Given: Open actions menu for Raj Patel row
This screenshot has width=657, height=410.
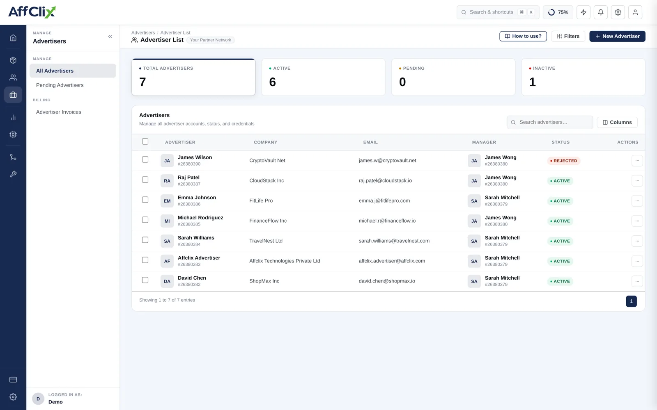Looking at the screenshot, I should (637, 181).
